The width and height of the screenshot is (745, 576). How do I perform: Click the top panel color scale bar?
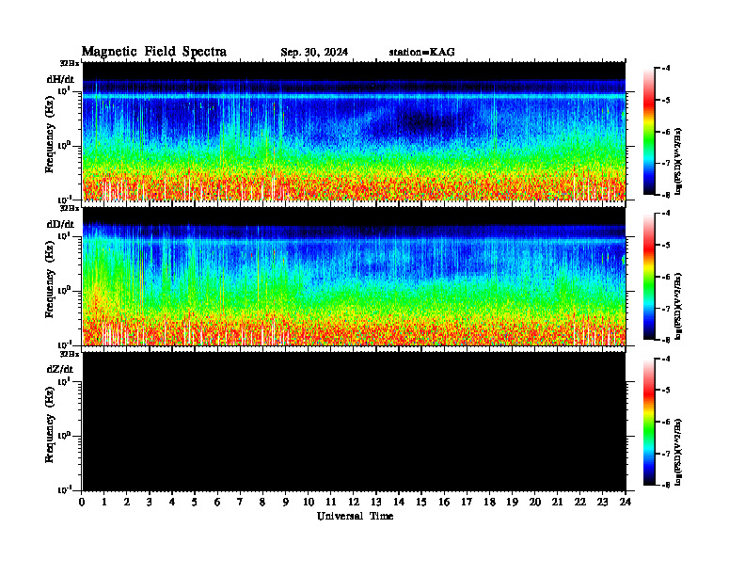click(649, 131)
